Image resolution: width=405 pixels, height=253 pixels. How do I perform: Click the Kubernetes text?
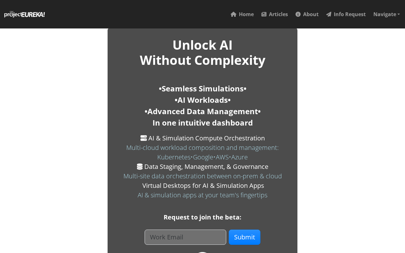click(174, 157)
